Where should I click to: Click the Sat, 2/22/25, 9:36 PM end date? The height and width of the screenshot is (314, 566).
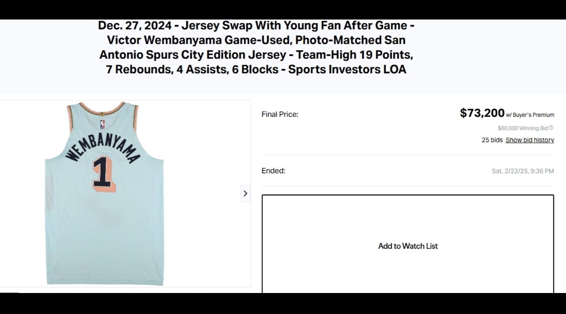point(523,171)
